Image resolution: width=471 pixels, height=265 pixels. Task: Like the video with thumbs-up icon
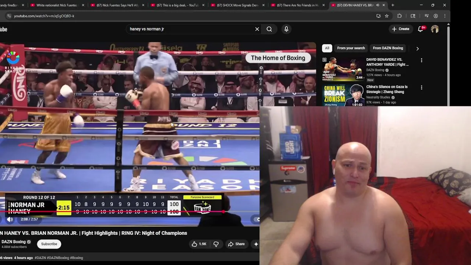coord(198,244)
